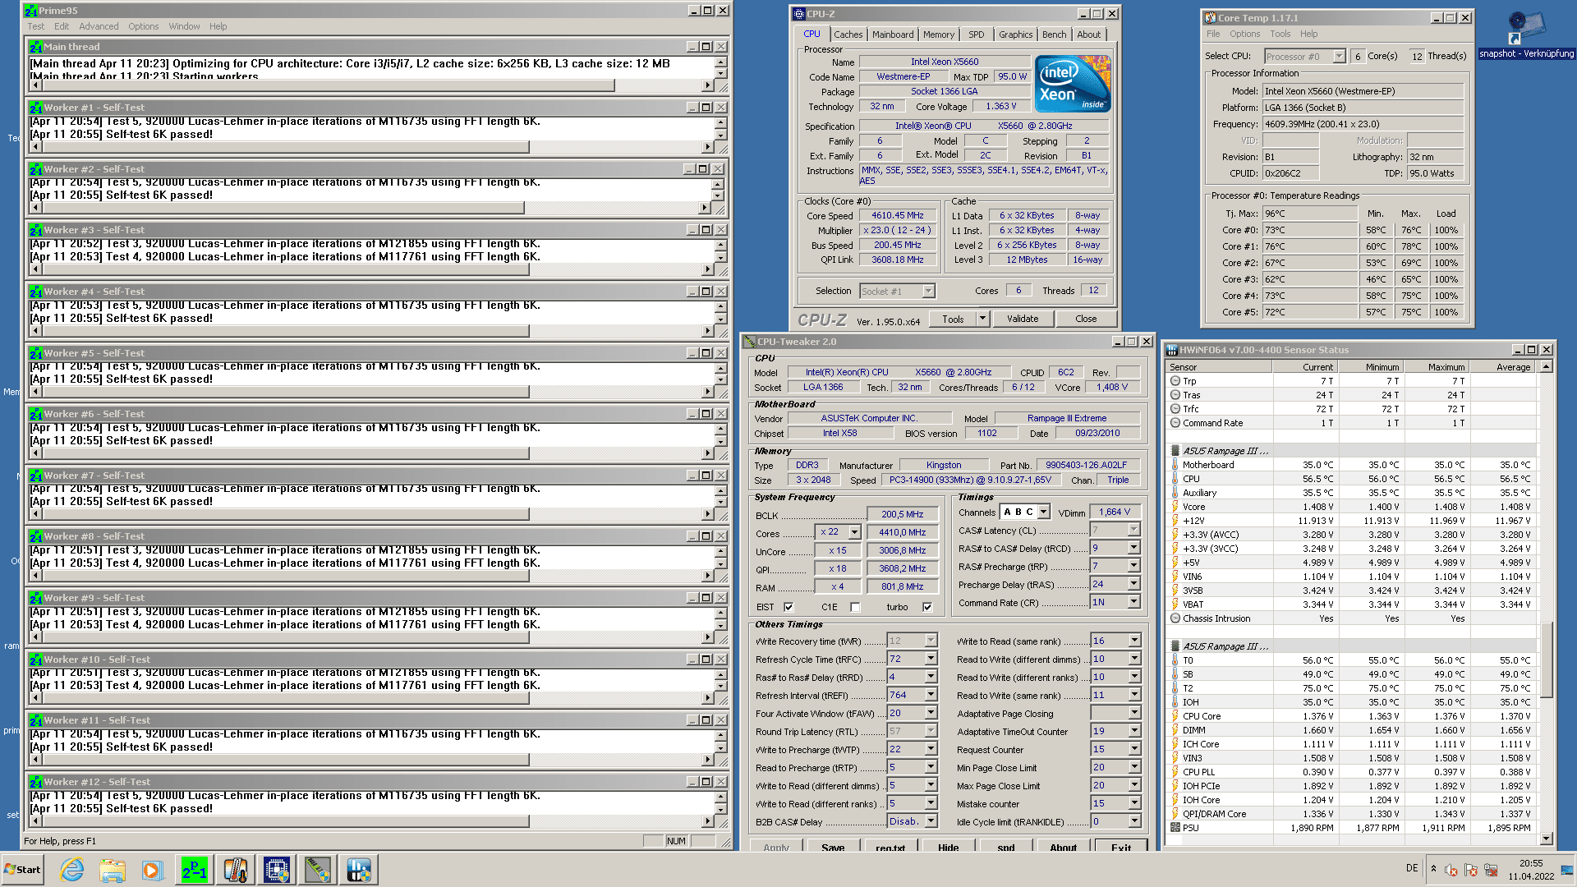
Task: Open Core Temp Select CPU dropdown
Action: [x=1339, y=56]
